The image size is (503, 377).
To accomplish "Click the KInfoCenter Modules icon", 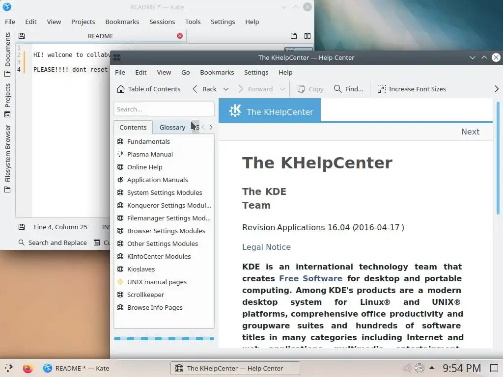I will pyautogui.click(x=120, y=256).
